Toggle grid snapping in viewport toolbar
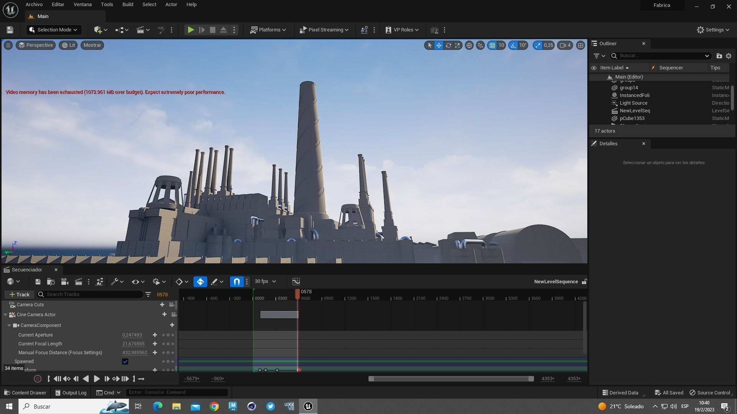 coord(492,45)
